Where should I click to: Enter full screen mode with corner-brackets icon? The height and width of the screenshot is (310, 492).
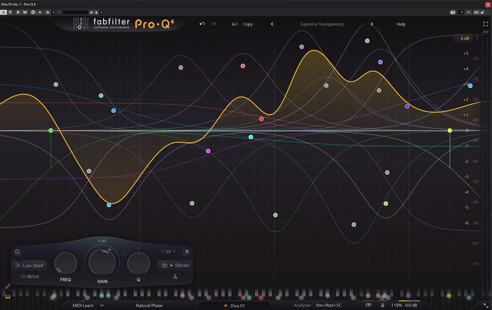485,24
